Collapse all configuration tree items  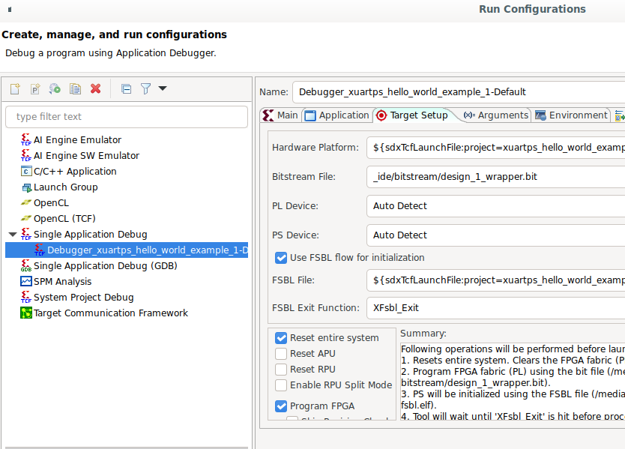tap(126, 88)
